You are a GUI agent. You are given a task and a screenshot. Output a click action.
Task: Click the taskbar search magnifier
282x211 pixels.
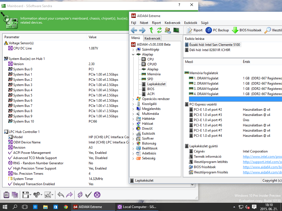(x=15, y=207)
